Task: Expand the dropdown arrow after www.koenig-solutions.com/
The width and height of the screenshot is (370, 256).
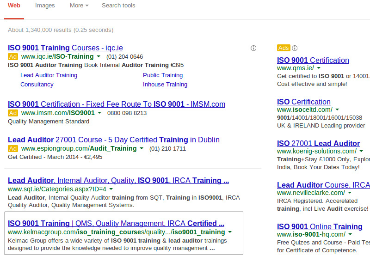Action: coord(361,151)
